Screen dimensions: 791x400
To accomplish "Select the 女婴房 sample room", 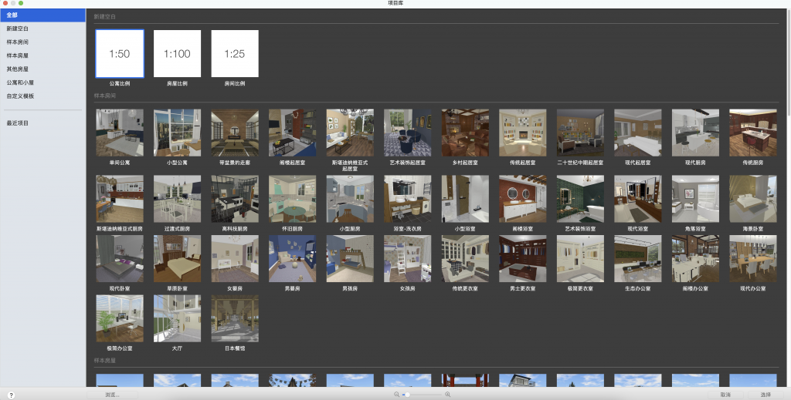I will click(235, 259).
